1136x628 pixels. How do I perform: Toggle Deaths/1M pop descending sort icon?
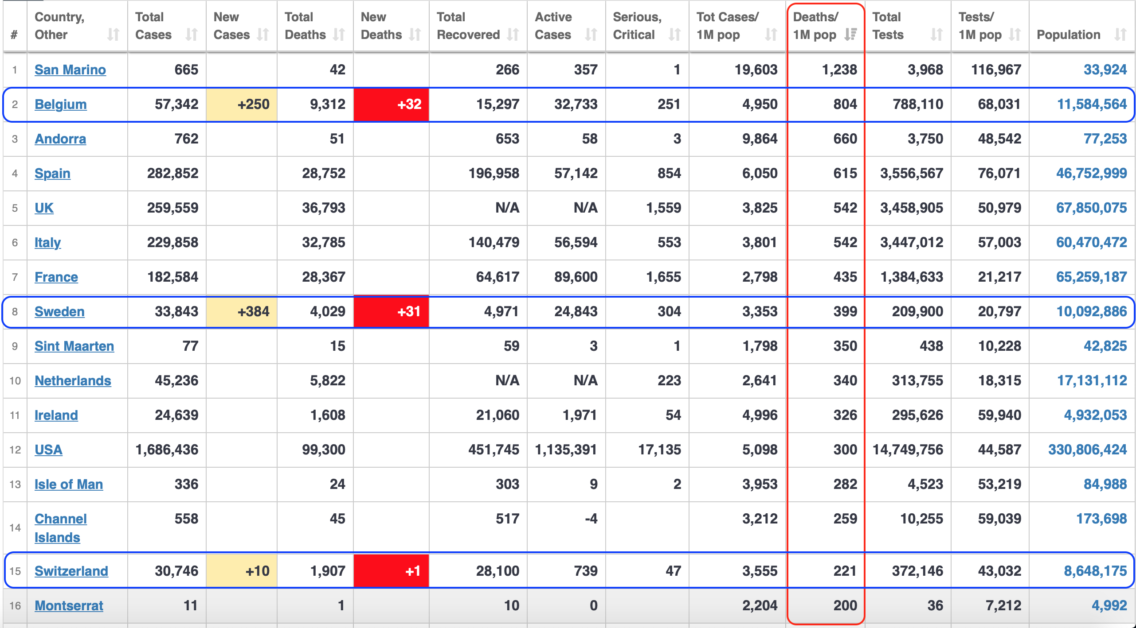pyautogui.click(x=851, y=35)
